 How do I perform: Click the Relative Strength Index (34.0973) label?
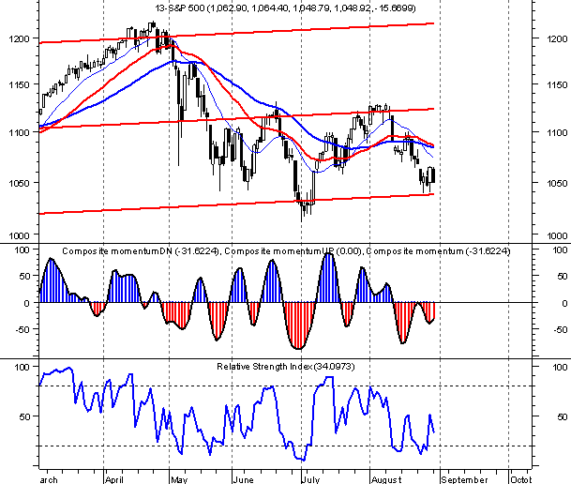coord(285,367)
